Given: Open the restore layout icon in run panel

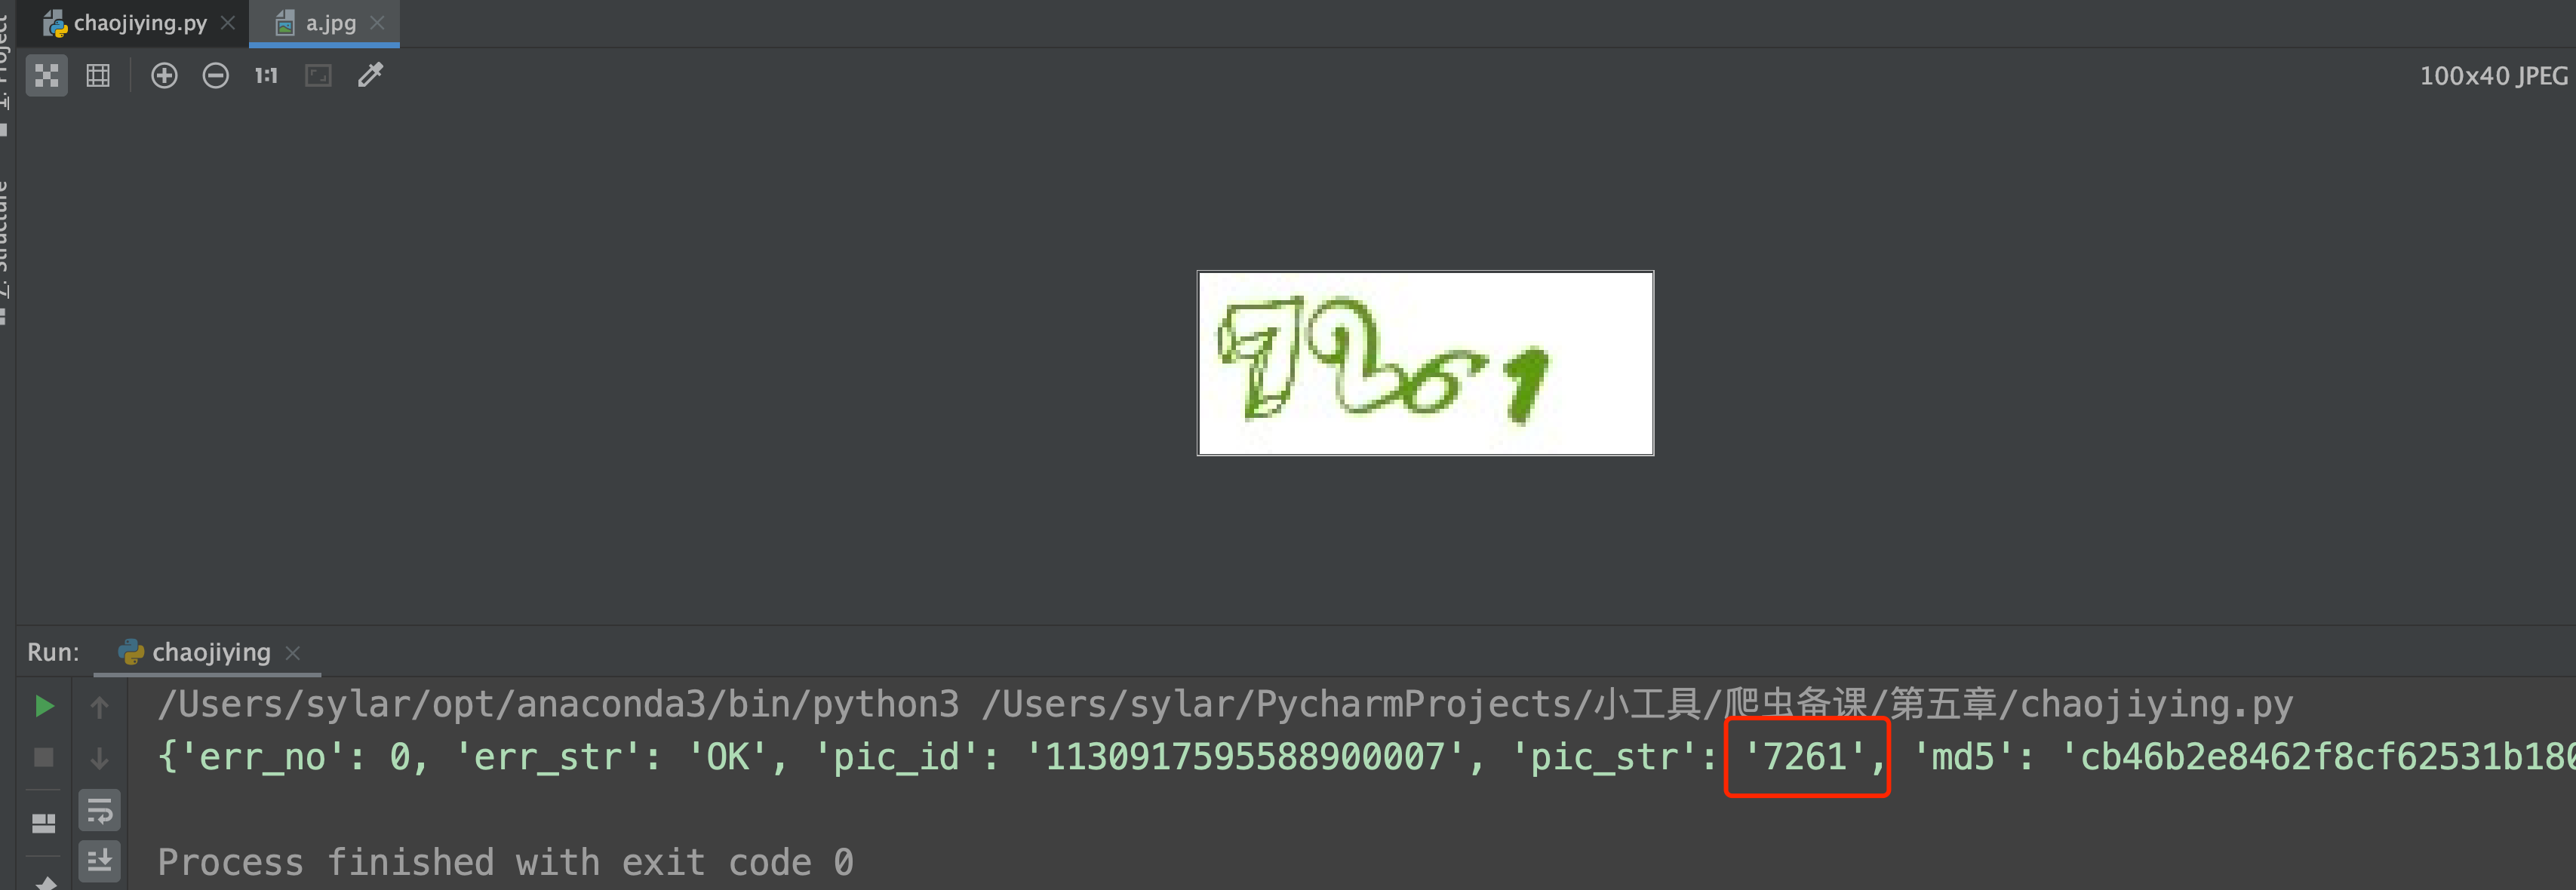Looking at the screenshot, I should coord(44,823).
